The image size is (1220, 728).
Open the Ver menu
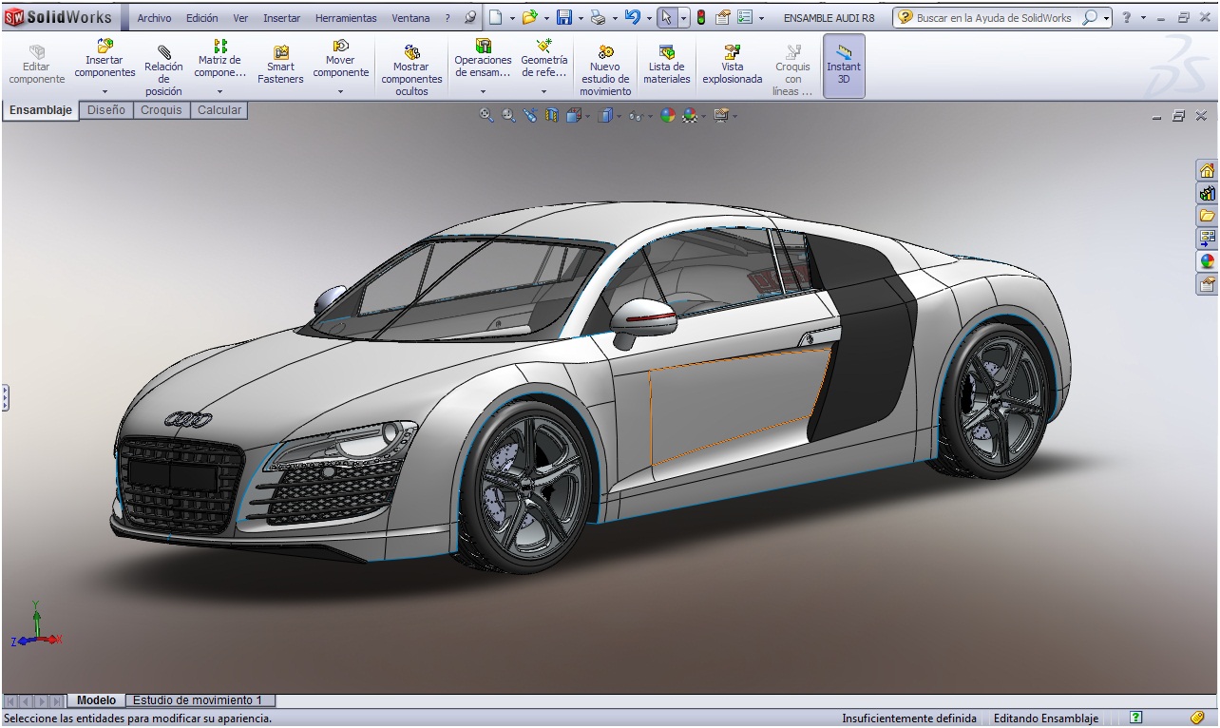pos(240,18)
